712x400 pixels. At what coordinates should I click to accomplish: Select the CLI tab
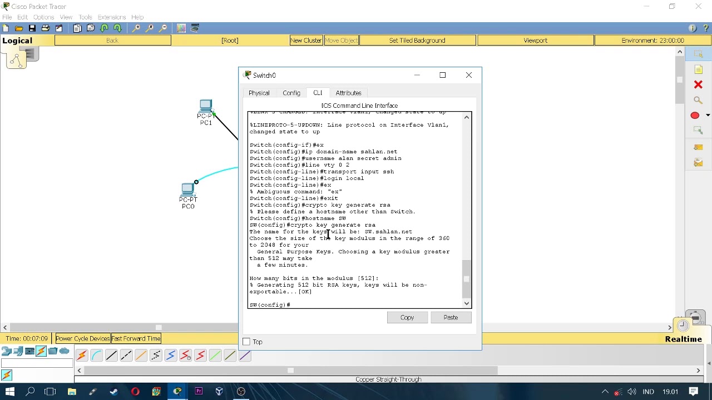tap(318, 93)
